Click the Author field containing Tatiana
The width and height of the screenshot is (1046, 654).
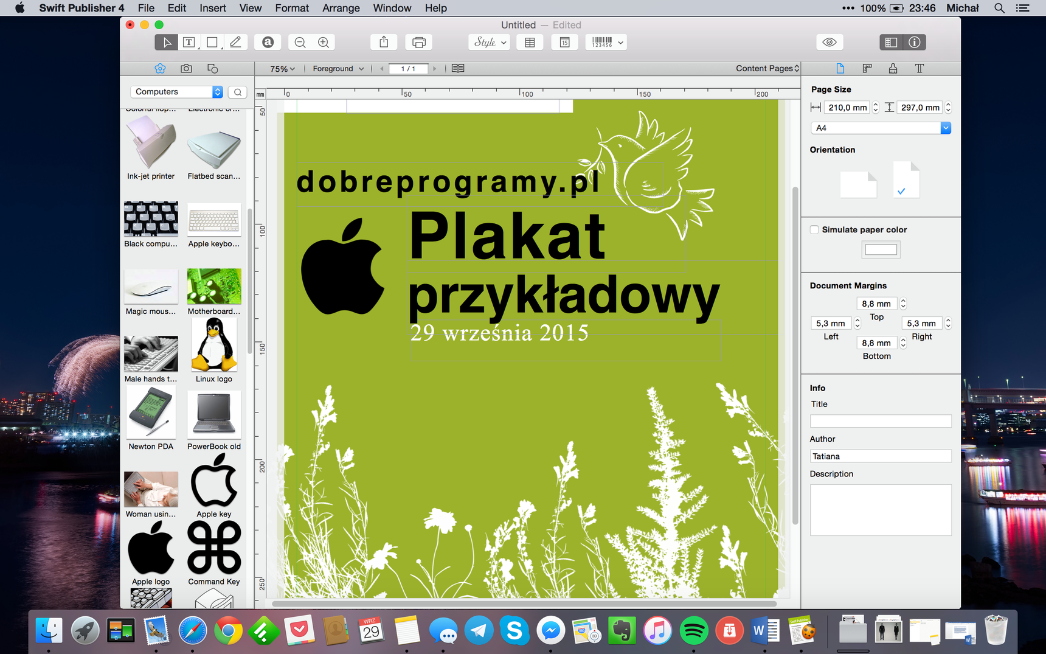click(x=881, y=456)
